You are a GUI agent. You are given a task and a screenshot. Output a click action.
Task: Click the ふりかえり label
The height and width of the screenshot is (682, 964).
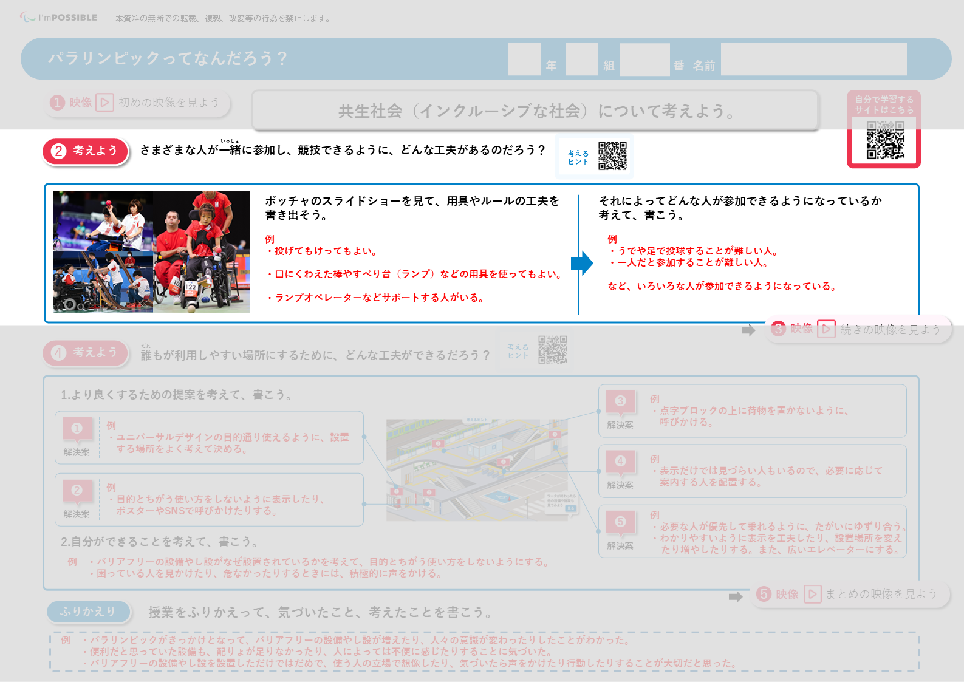[x=89, y=612]
